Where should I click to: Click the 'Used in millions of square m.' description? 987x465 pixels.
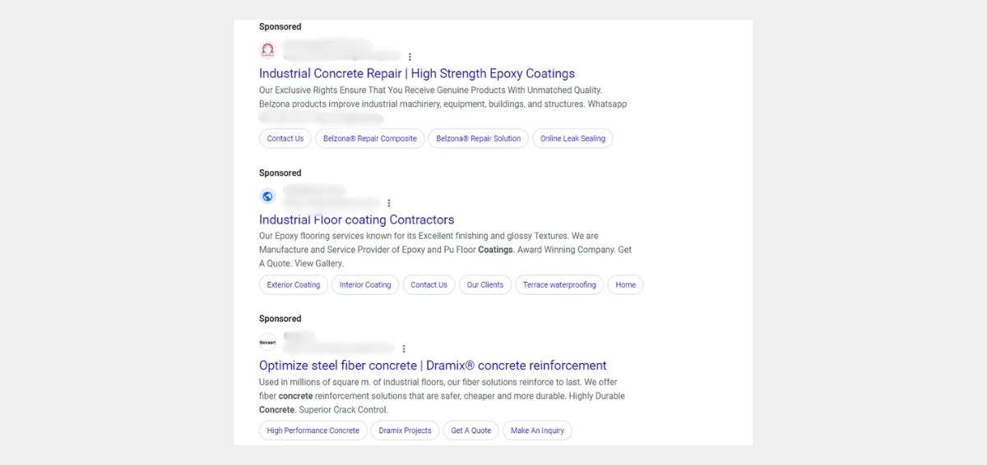(x=442, y=396)
